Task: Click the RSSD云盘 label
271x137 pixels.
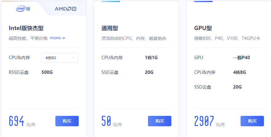Action: point(19,72)
